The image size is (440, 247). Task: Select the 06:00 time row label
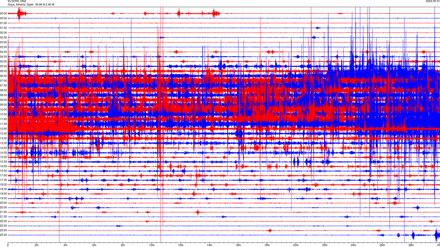click(x=3, y=71)
